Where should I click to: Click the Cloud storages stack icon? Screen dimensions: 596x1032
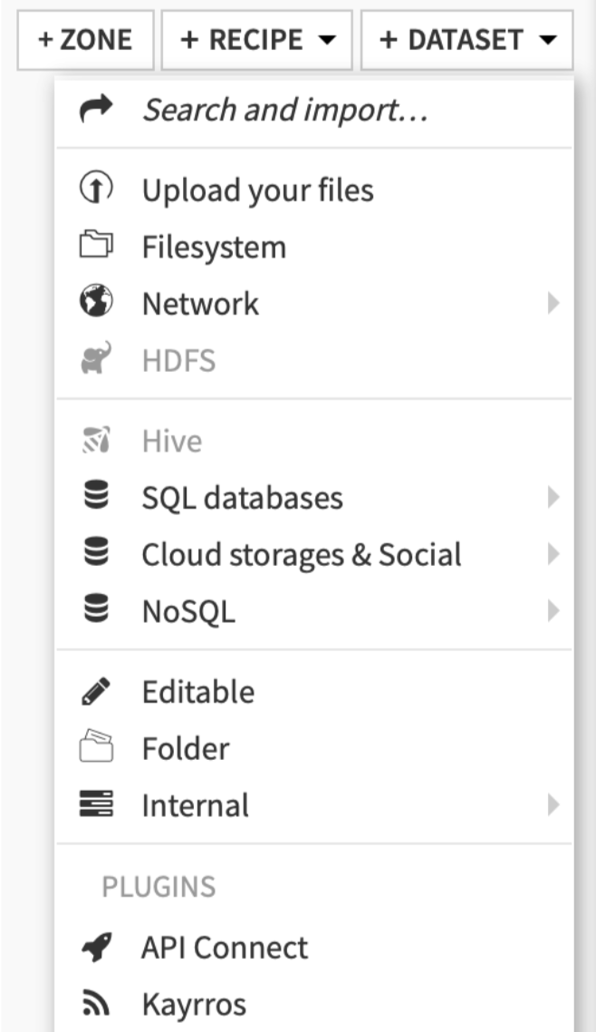(95, 554)
